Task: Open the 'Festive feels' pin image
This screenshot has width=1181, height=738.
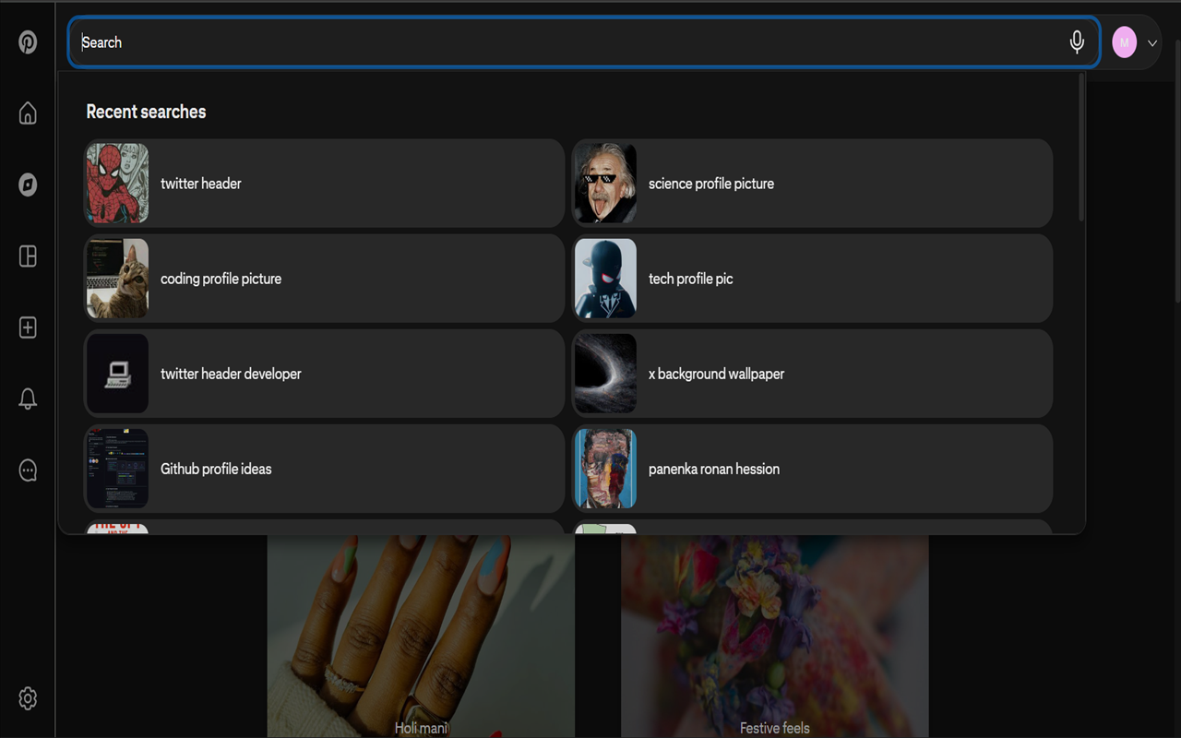Action: pyautogui.click(x=775, y=637)
